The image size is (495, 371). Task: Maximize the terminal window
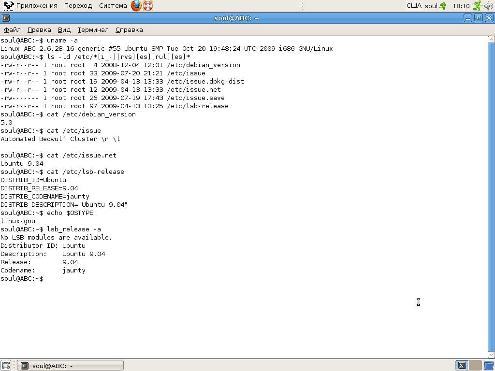(478, 18)
